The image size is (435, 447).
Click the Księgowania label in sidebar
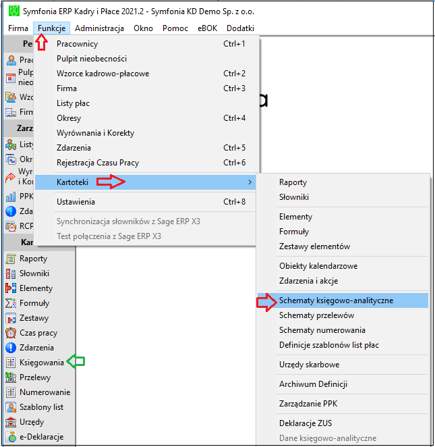[42, 363]
